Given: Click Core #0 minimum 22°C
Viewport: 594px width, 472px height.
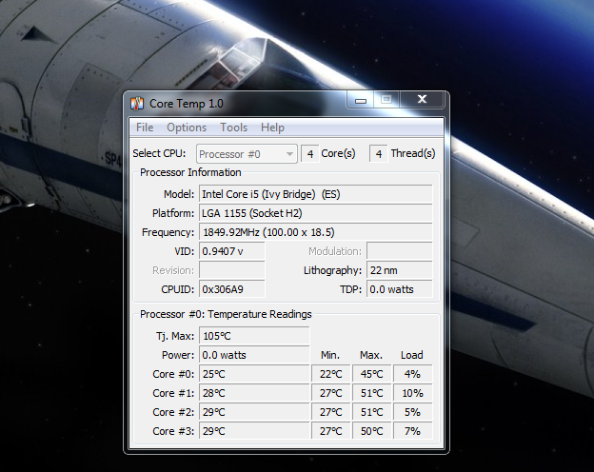Looking at the screenshot, I should click(x=330, y=374).
